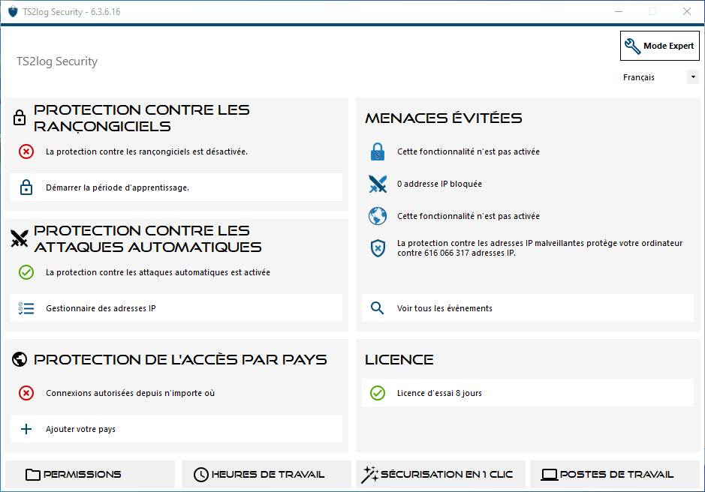
Task: Click text about 616 066 317 adresses IP
Action: click(540, 248)
